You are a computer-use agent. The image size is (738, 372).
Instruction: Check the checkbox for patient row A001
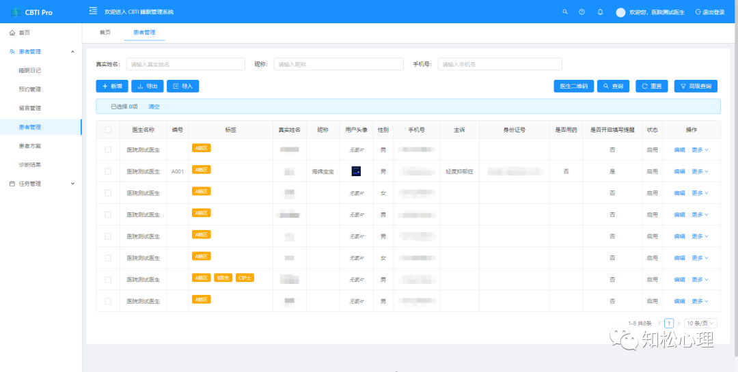108,171
